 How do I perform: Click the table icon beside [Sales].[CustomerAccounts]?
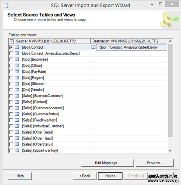pyautogui.click(x=17, y=108)
